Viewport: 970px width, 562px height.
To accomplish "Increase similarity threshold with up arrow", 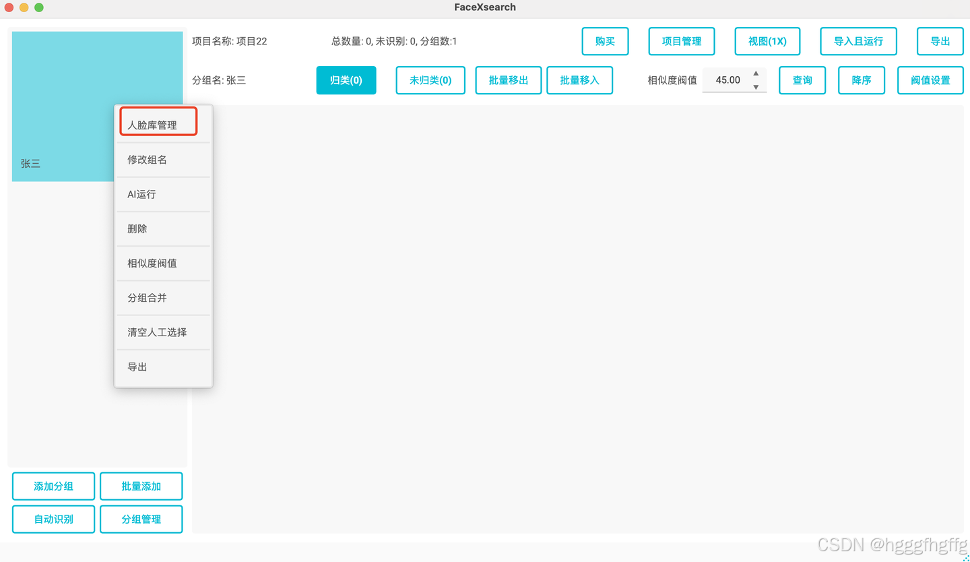I will (x=756, y=73).
